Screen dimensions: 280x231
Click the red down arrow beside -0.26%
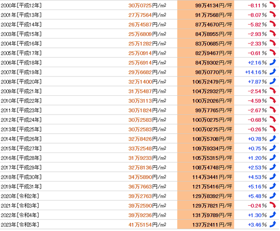click(x=273, y=129)
